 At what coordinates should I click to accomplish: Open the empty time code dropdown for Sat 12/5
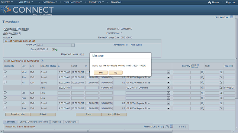pos(148,93)
